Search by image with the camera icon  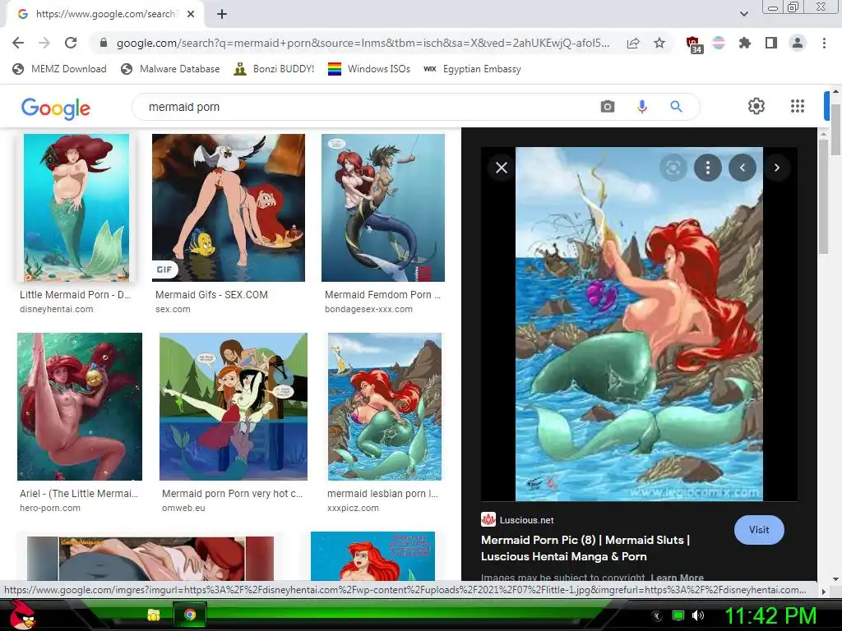(608, 107)
